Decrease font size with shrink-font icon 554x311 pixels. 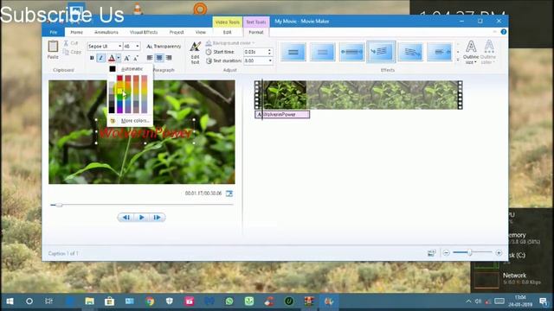pyautogui.click(x=136, y=58)
